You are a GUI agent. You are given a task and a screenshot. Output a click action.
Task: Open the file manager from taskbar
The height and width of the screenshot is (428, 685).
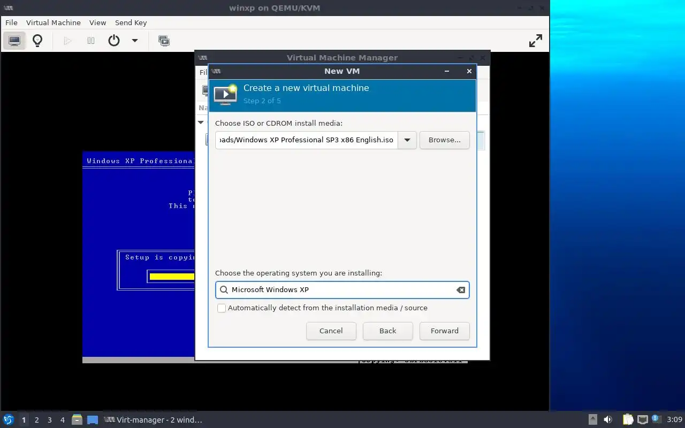(x=77, y=420)
